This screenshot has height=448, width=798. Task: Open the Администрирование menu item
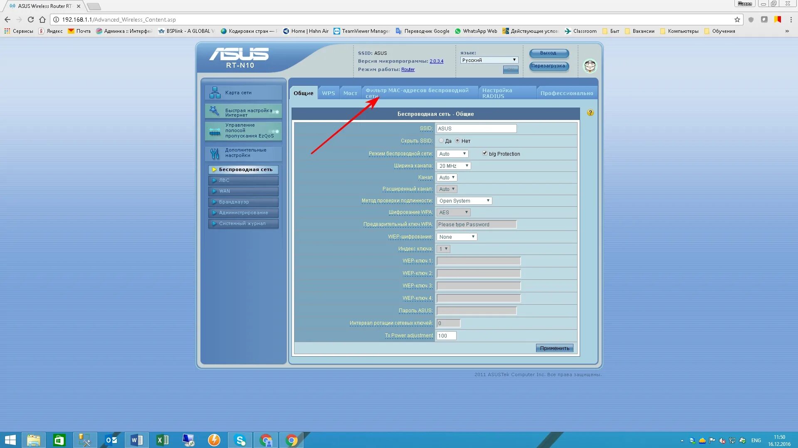click(x=243, y=213)
